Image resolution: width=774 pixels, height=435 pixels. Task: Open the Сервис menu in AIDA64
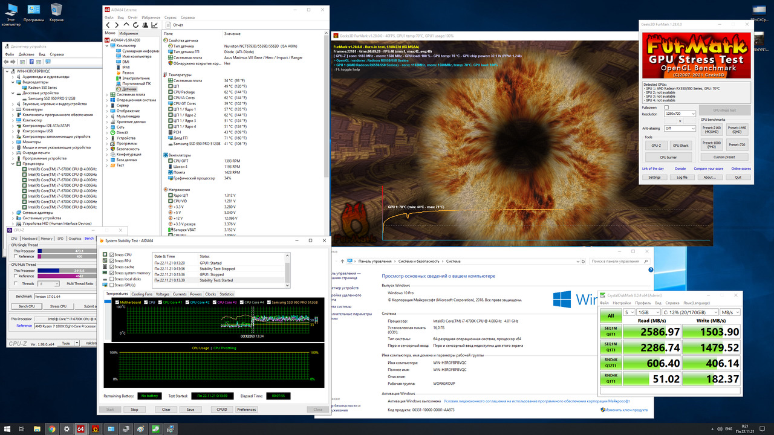(x=170, y=18)
